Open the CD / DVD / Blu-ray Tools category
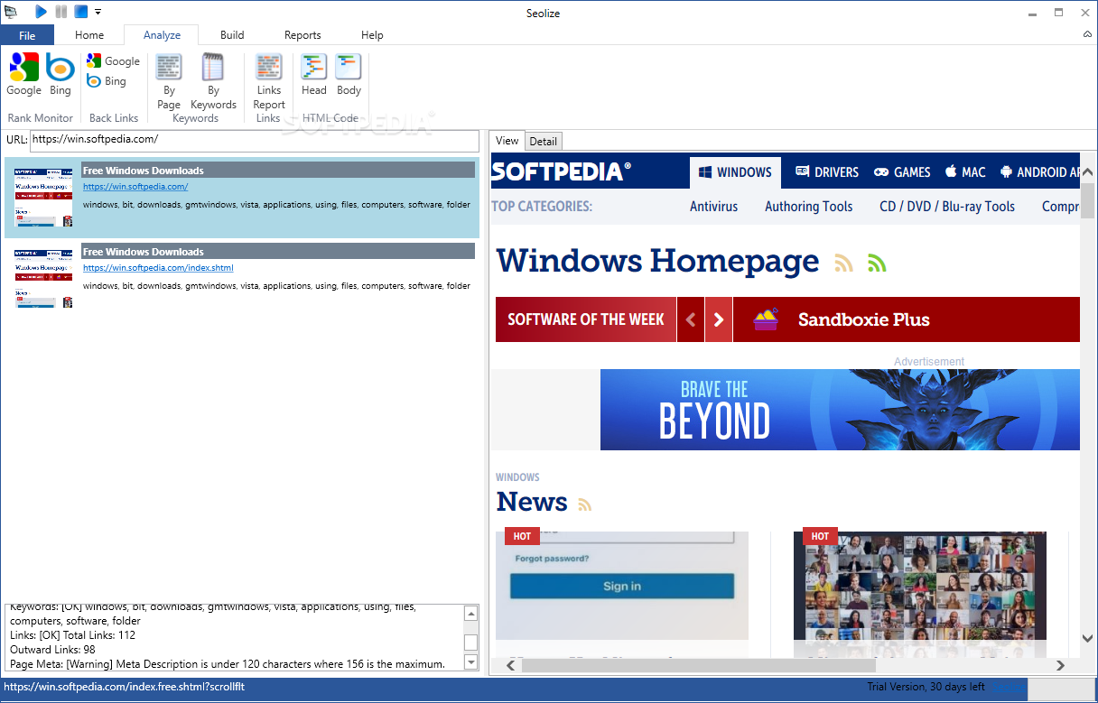This screenshot has width=1098, height=703. pyautogui.click(x=947, y=207)
